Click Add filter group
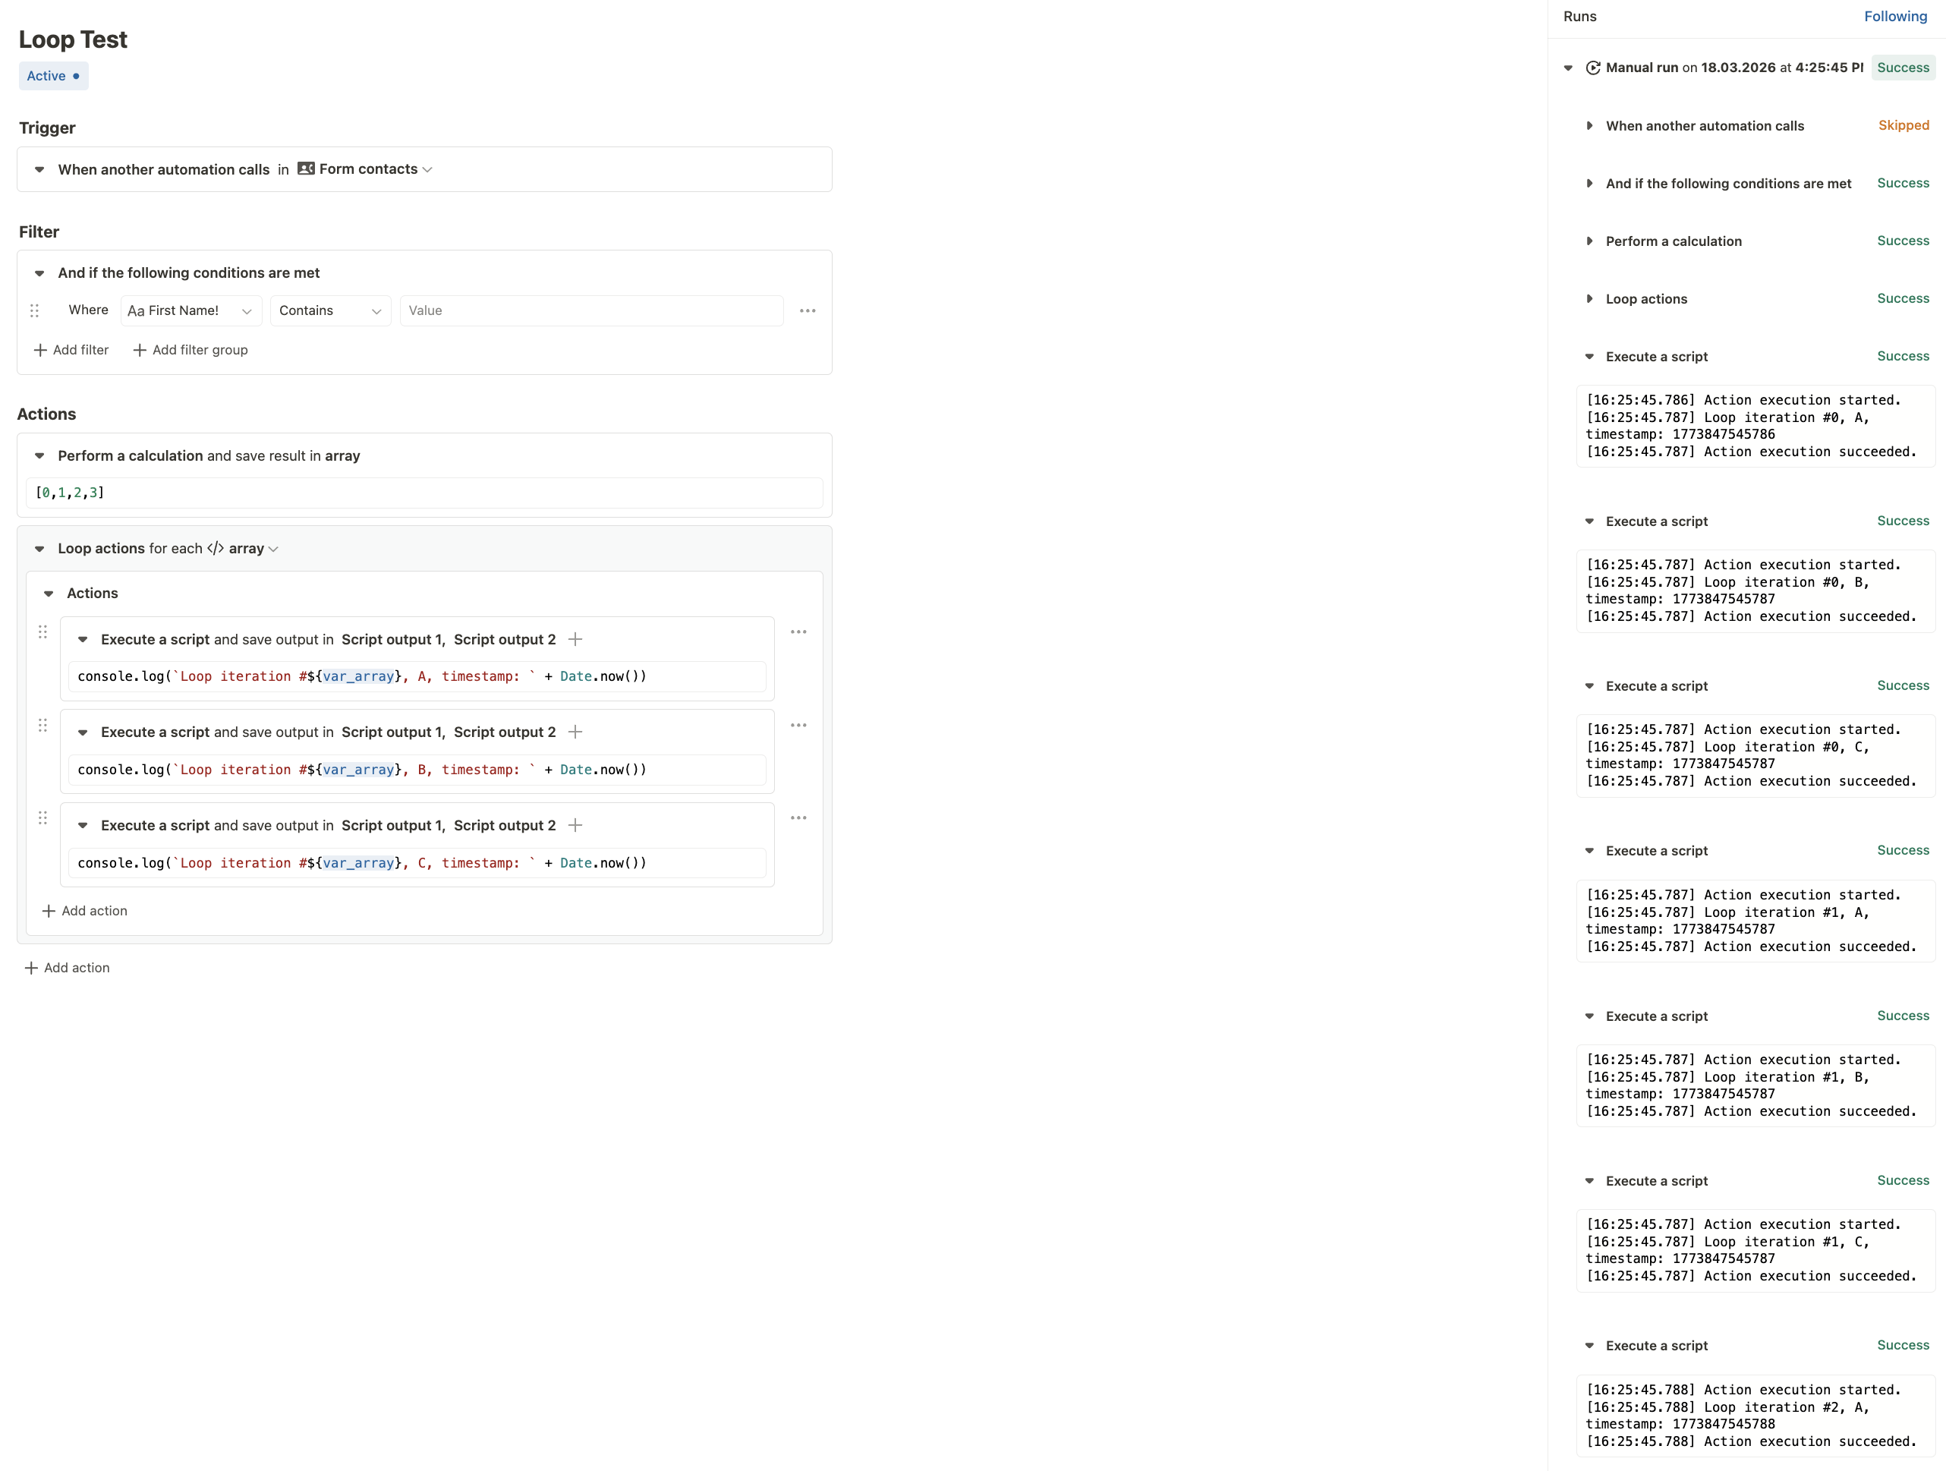1946x1471 pixels. click(190, 350)
